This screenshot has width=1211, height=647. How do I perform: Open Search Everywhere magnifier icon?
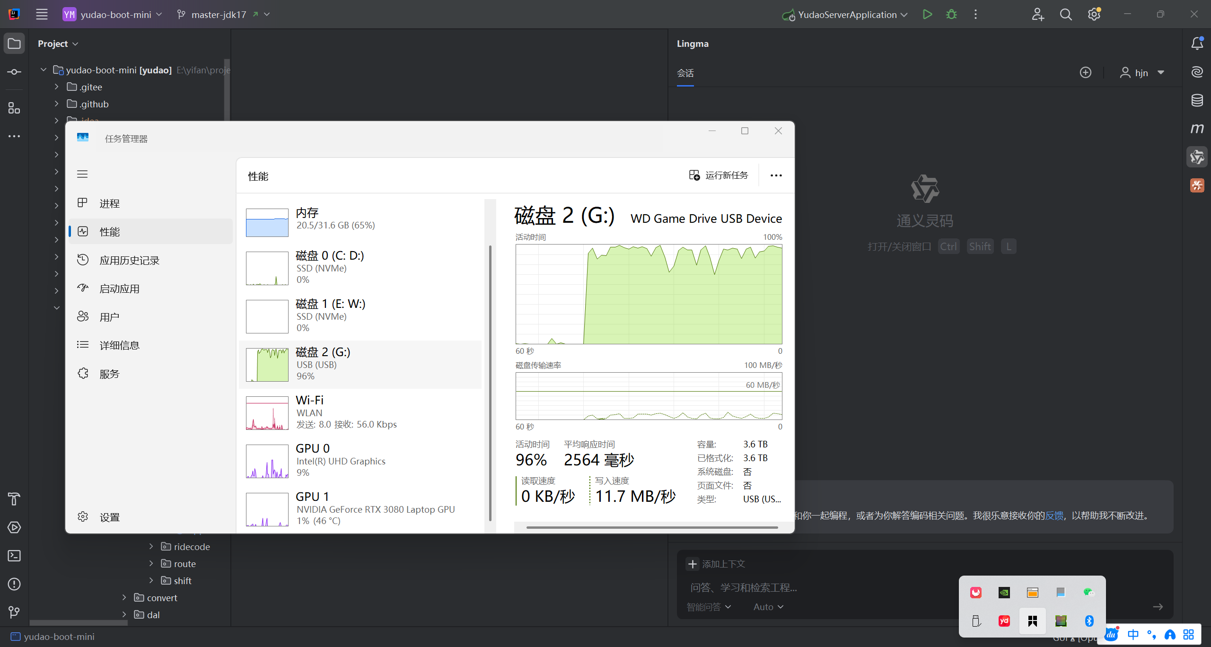click(1066, 15)
